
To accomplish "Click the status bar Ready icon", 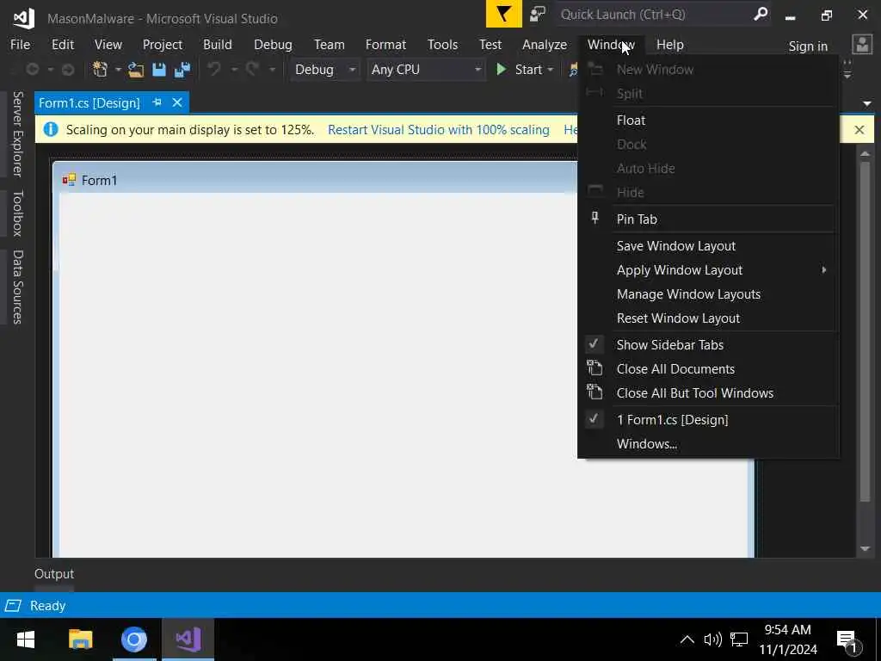I will click(13, 605).
